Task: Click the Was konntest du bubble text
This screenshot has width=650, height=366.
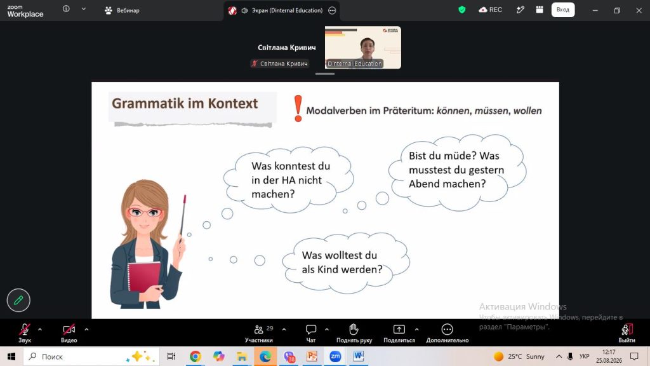Action: (291, 180)
